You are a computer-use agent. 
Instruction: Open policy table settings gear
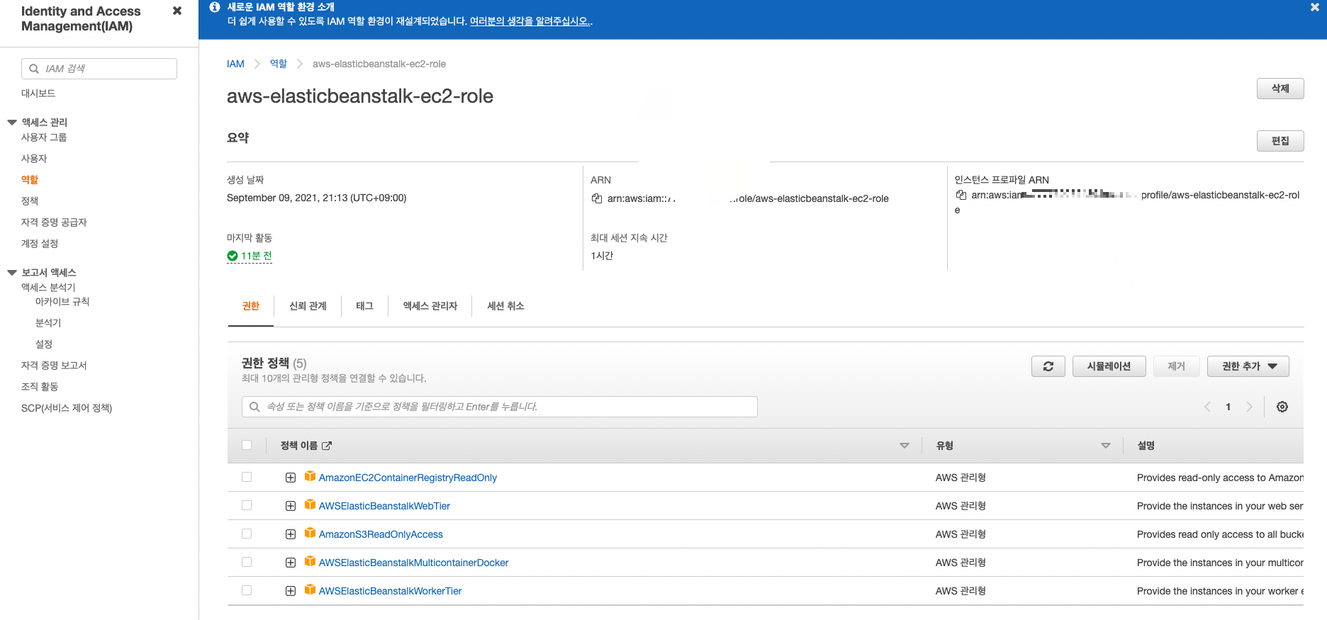pyautogui.click(x=1282, y=407)
